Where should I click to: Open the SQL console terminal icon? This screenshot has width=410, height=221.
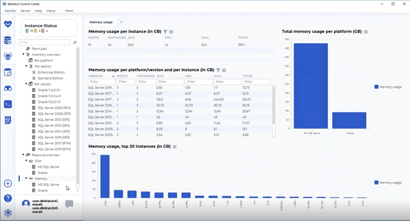8,104
